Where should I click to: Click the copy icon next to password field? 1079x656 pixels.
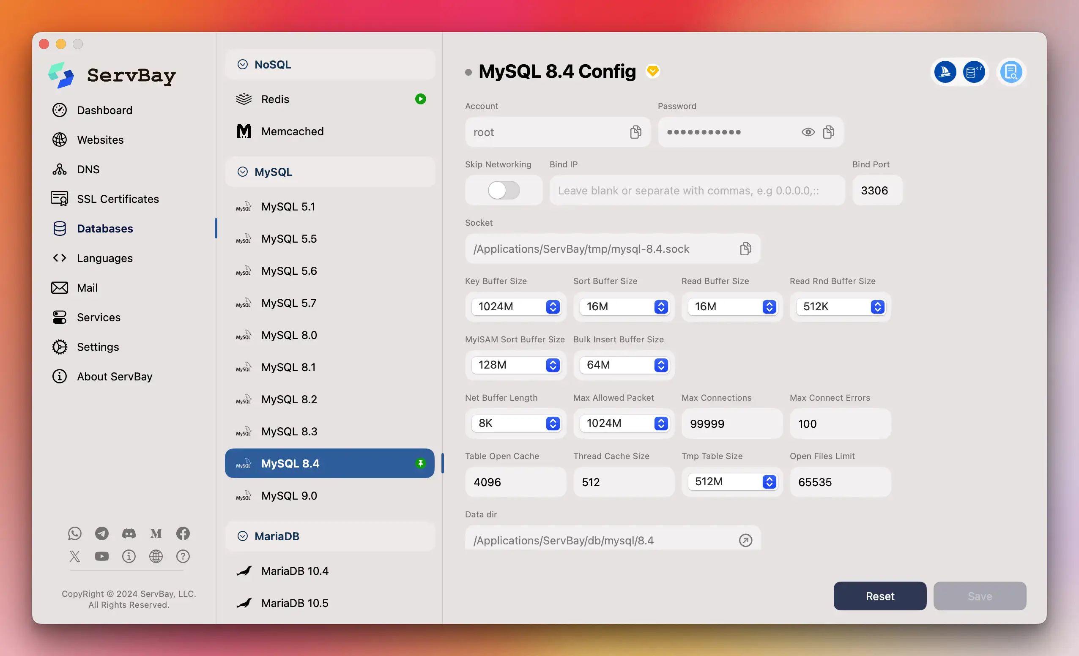[x=829, y=132]
